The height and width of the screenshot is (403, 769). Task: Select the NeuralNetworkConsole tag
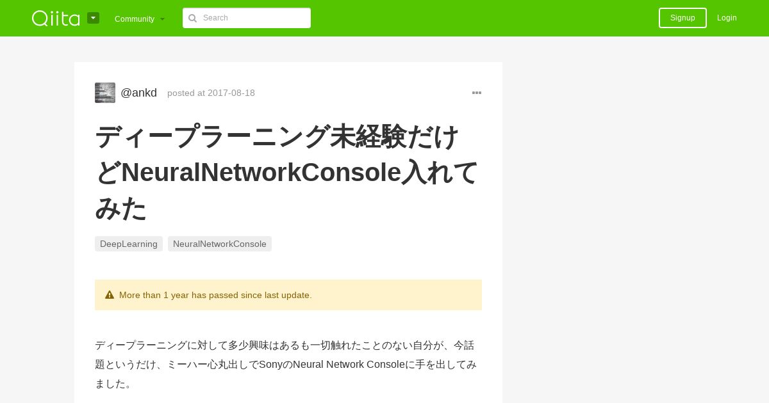coord(220,244)
